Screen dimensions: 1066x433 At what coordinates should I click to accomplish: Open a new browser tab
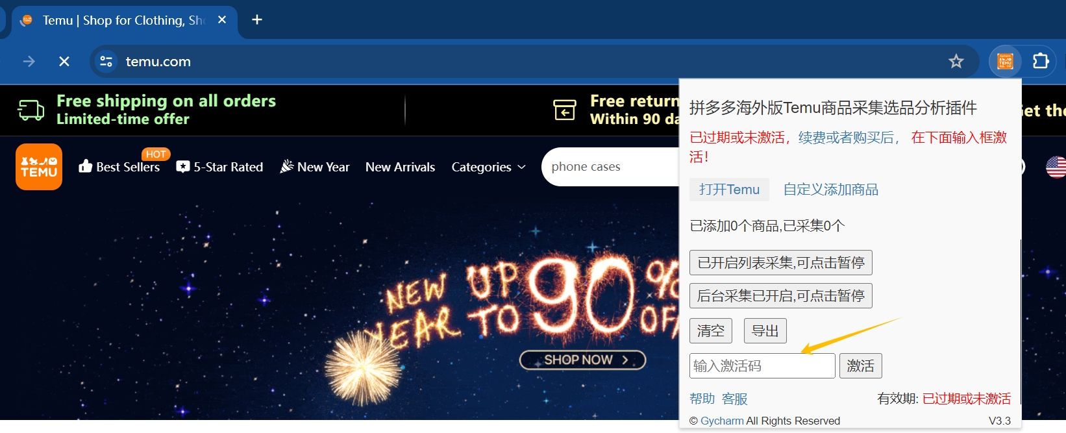(x=257, y=20)
